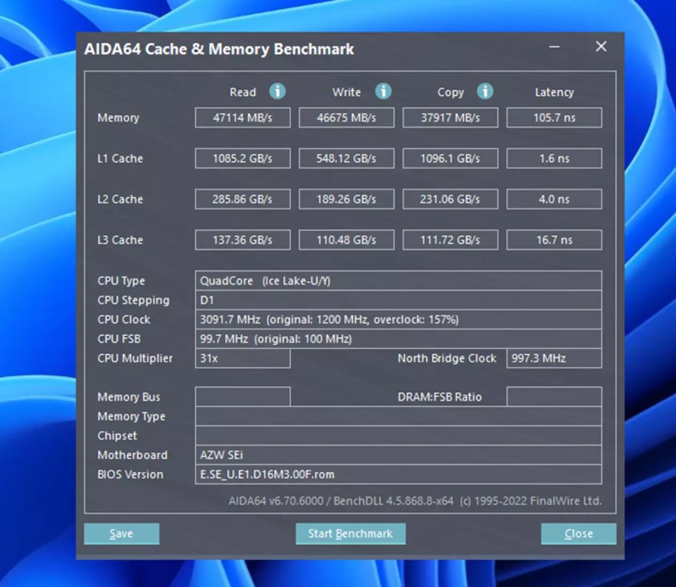Click the empty Memory Bus field

(243, 397)
